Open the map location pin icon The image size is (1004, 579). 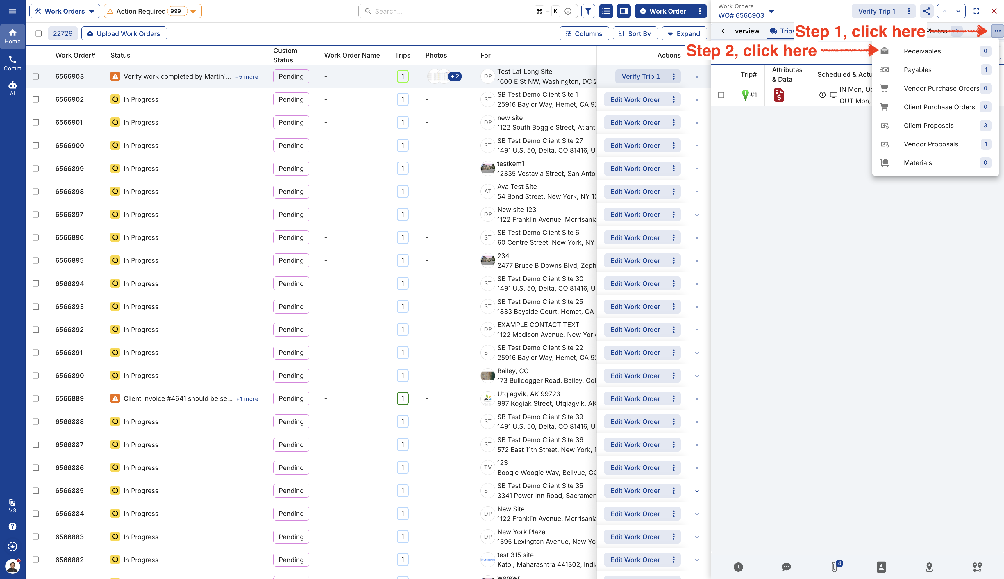[x=929, y=567]
